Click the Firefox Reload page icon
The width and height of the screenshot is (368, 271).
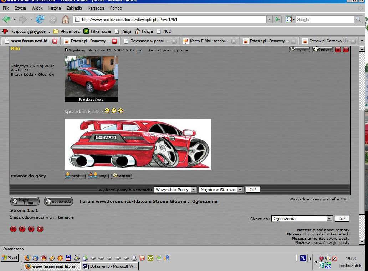pyautogui.click(x=40, y=19)
